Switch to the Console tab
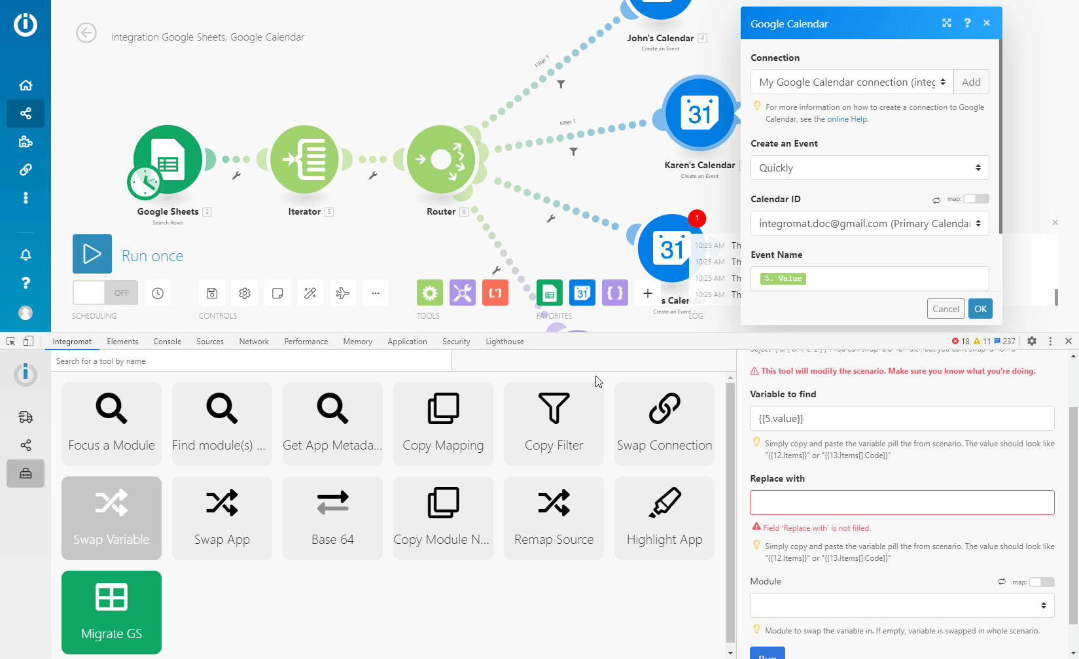The height and width of the screenshot is (659, 1079). tap(167, 342)
